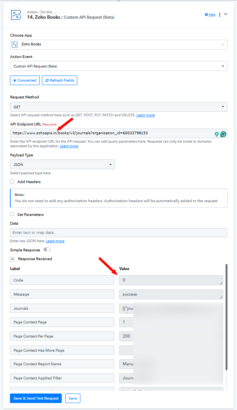Viewport: 237px width, 410px height.
Task: Click Save & Send Test Request
Action: click(x=36, y=398)
